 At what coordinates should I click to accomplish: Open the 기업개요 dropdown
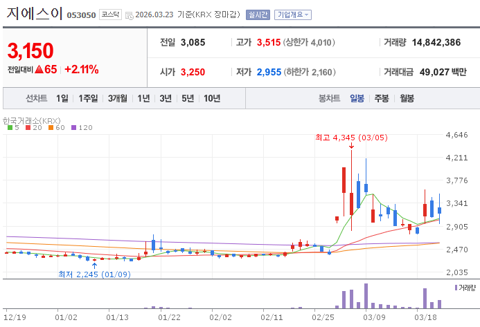(293, 15)
